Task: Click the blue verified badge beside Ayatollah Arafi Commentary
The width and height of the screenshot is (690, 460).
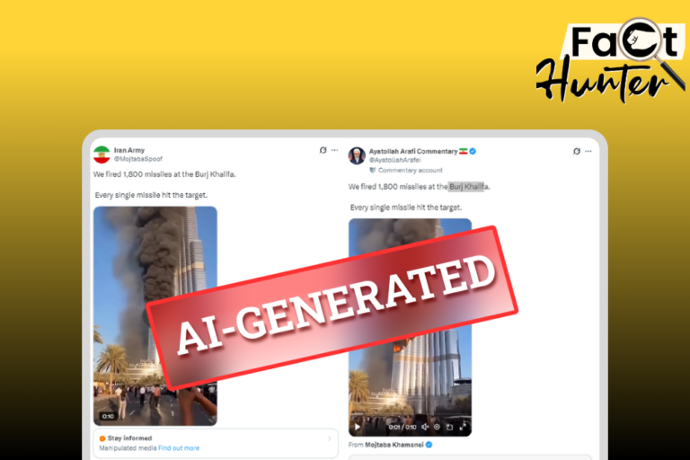Action: click(473, 151)
